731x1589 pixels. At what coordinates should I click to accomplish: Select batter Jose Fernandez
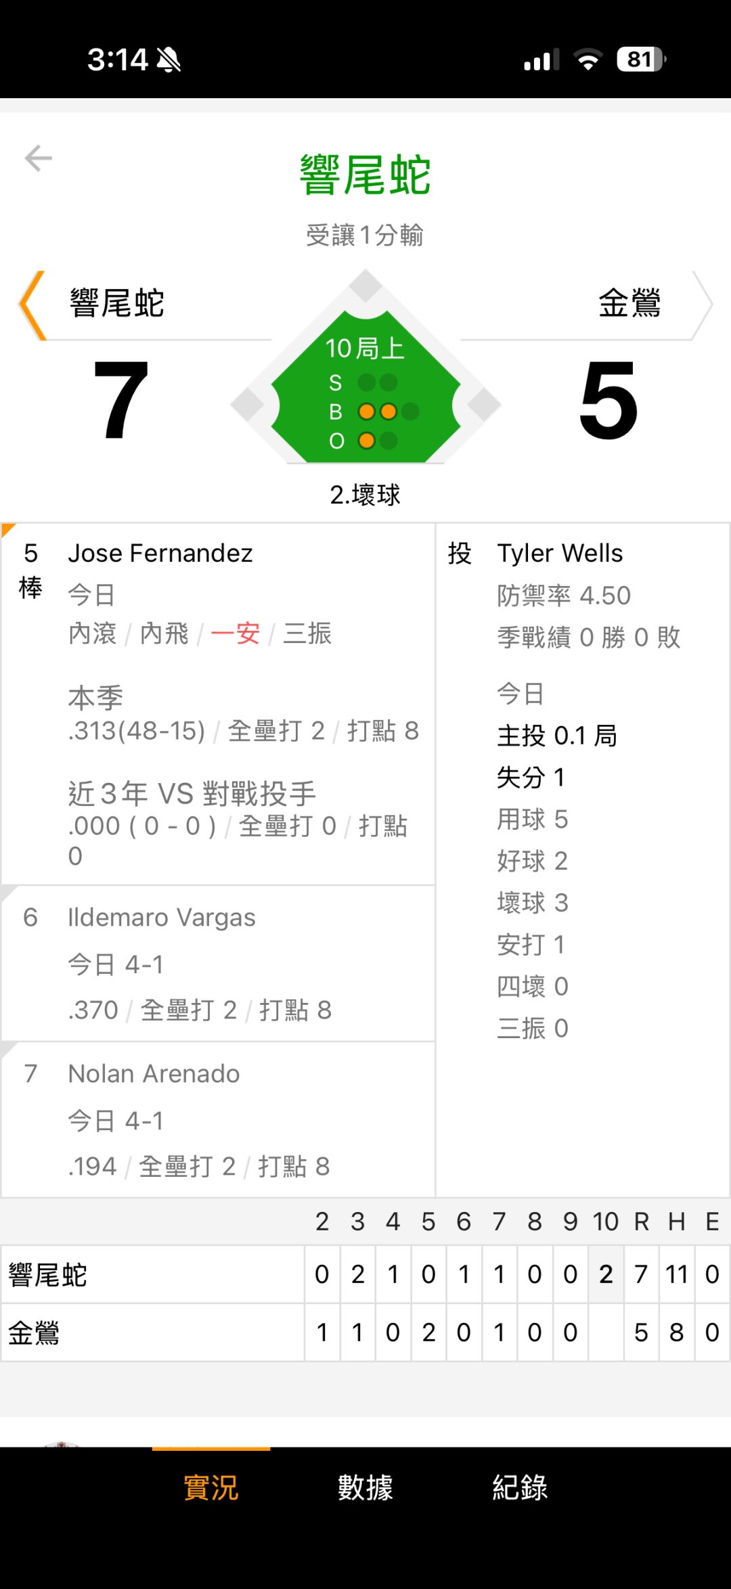tap(160, 554)
